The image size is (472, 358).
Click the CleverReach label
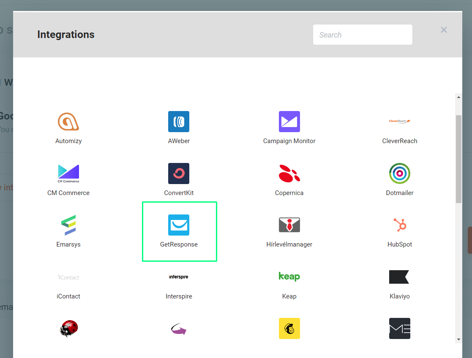click(399, 141)
